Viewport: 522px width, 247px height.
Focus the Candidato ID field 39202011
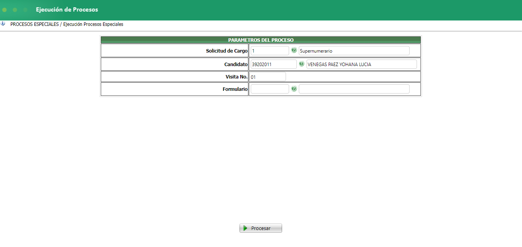click(x=274, y=64)
